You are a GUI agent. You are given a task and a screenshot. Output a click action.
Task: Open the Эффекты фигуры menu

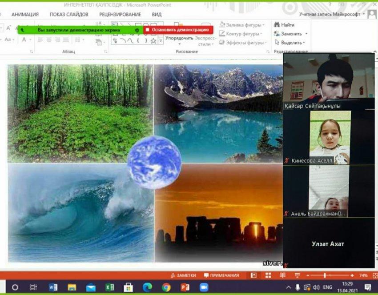pos(266,43)
